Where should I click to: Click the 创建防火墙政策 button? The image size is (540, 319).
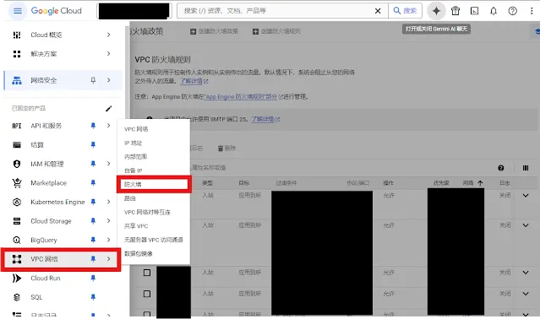(214, 31)
